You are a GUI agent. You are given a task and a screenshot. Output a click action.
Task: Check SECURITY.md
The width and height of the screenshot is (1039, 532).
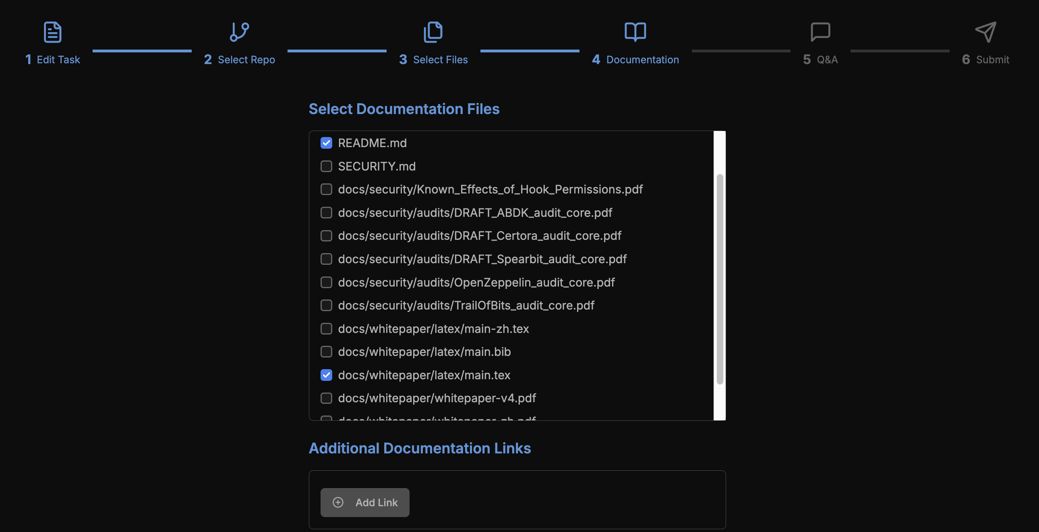coord(326,166)
